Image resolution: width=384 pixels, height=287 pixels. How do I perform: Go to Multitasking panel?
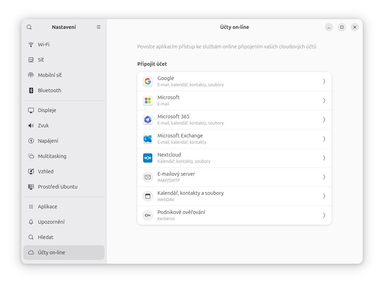tap(64, 156)
